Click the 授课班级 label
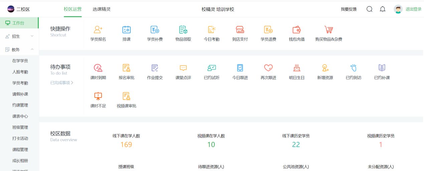 tap(126, 167)
